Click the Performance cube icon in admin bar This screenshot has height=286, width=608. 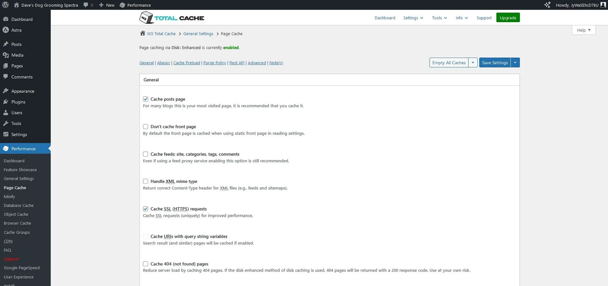click(122, 5)
